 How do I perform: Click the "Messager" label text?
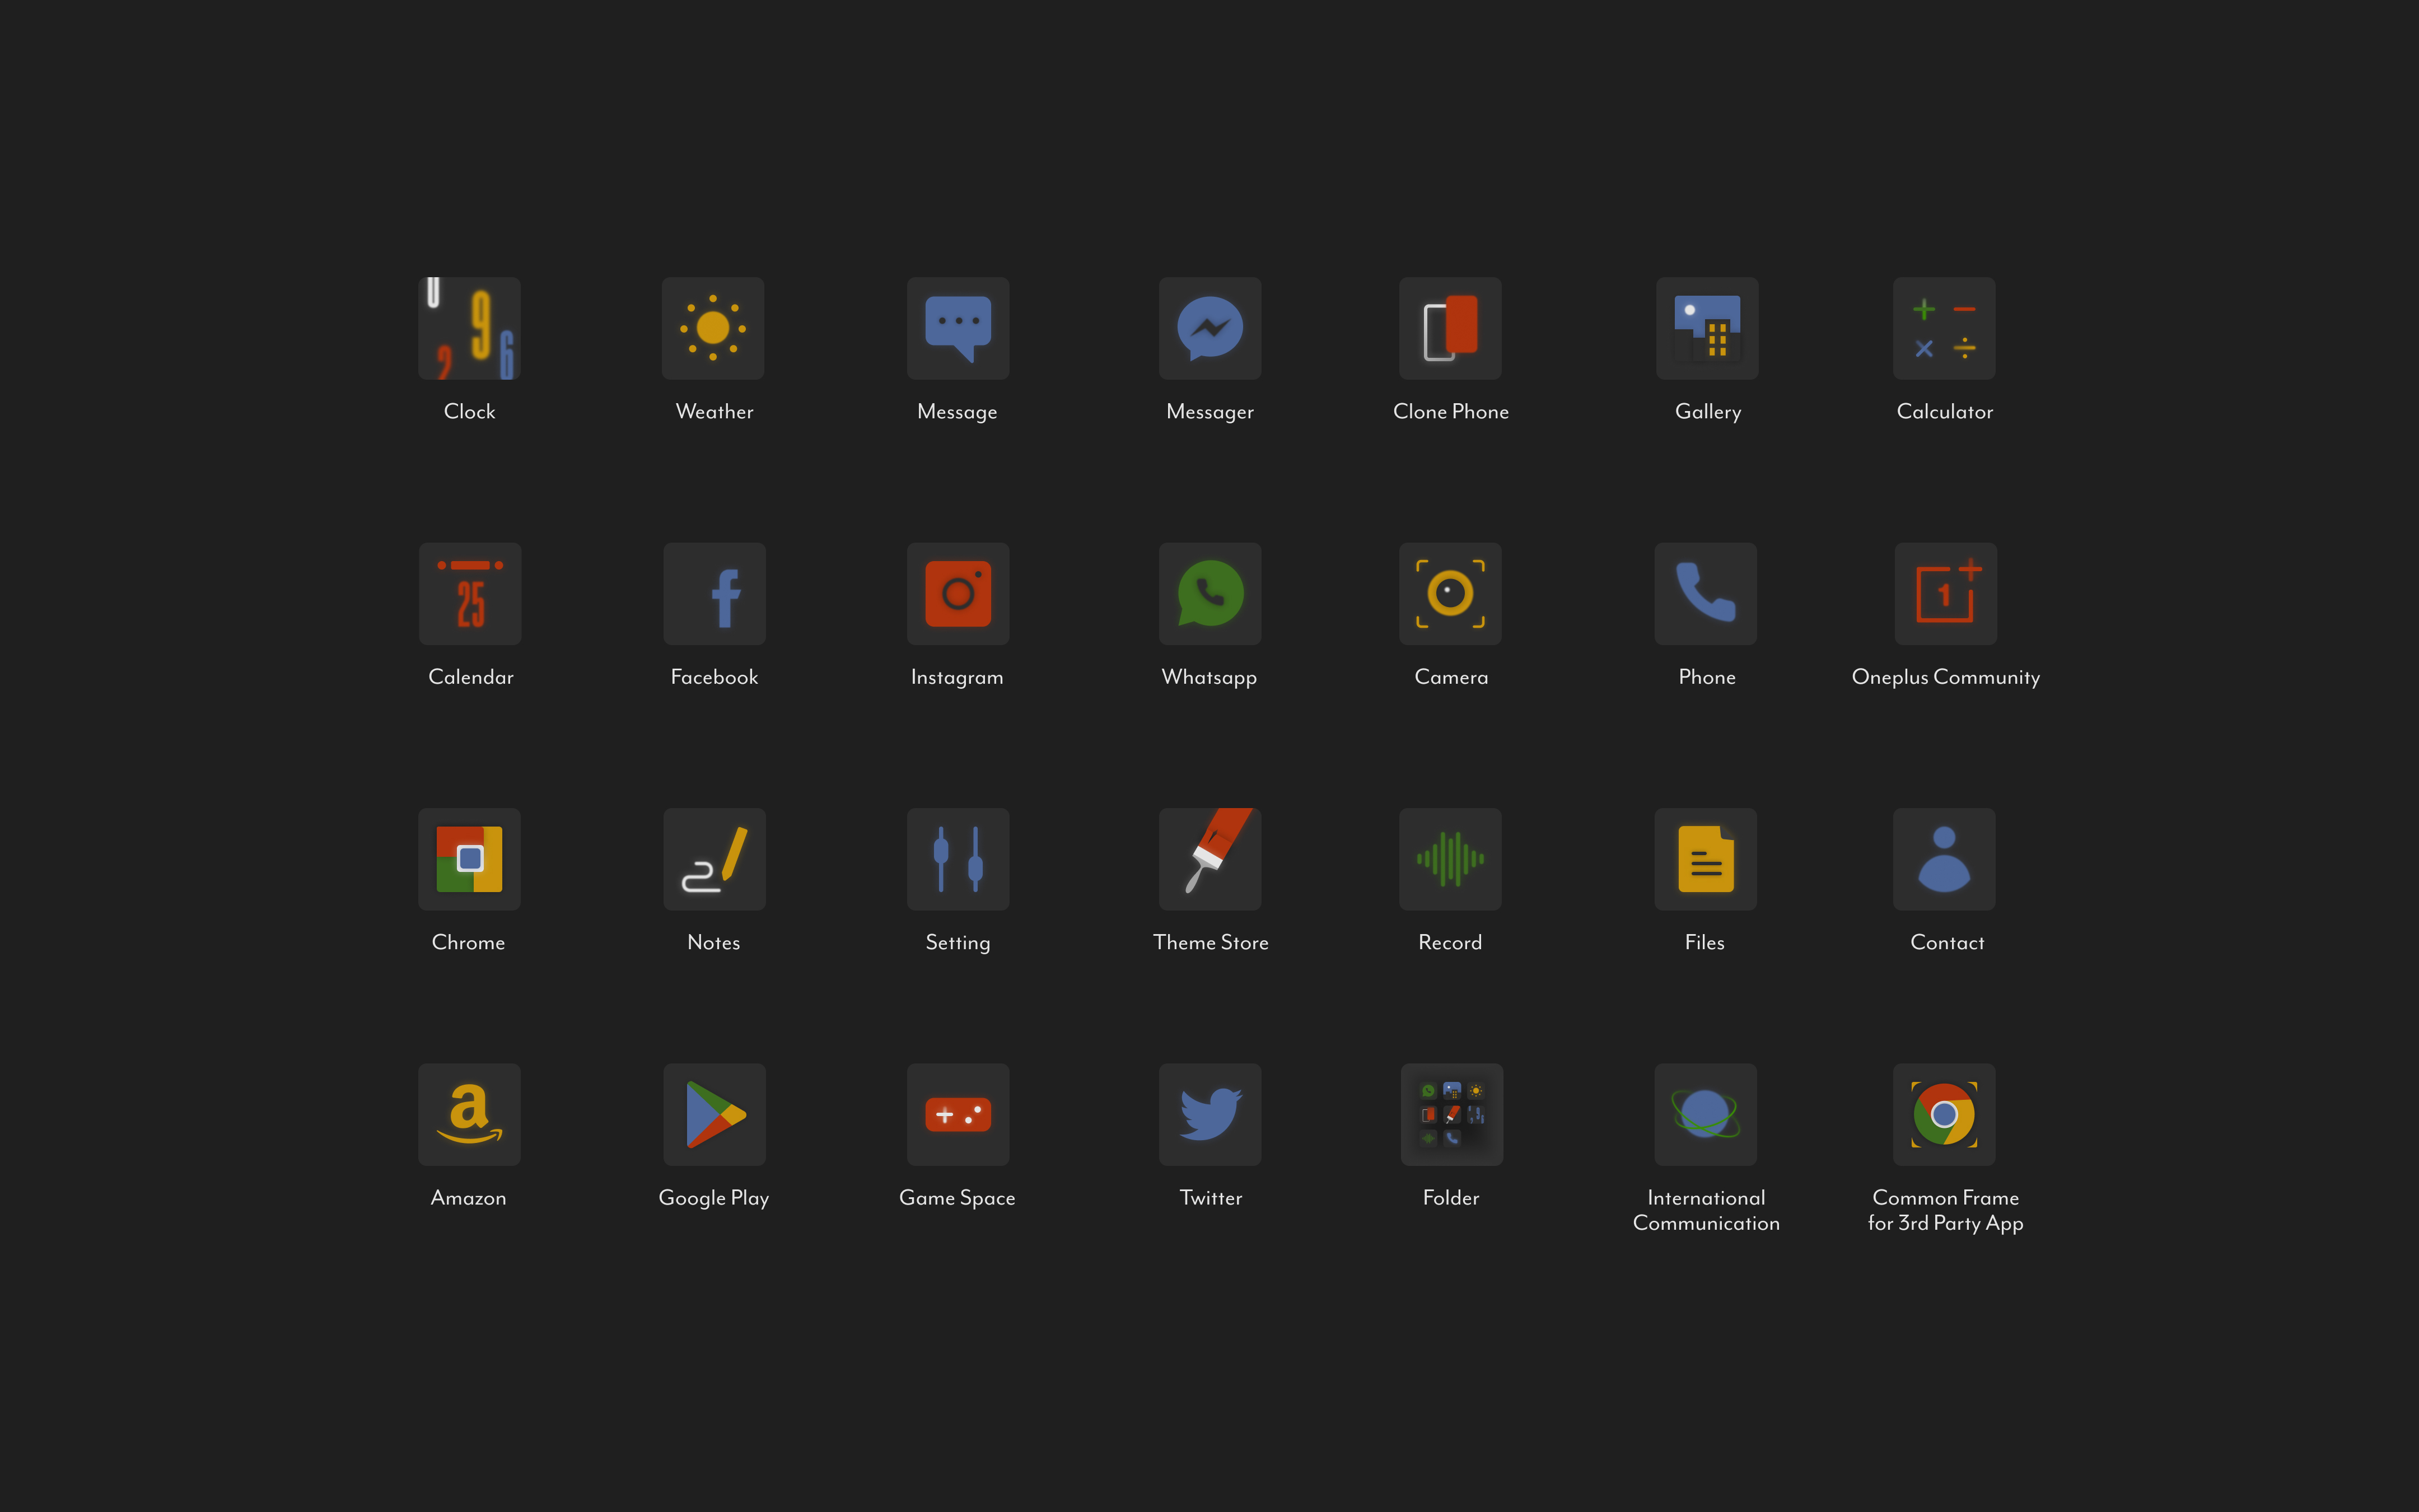click(x=1209, y=412)
